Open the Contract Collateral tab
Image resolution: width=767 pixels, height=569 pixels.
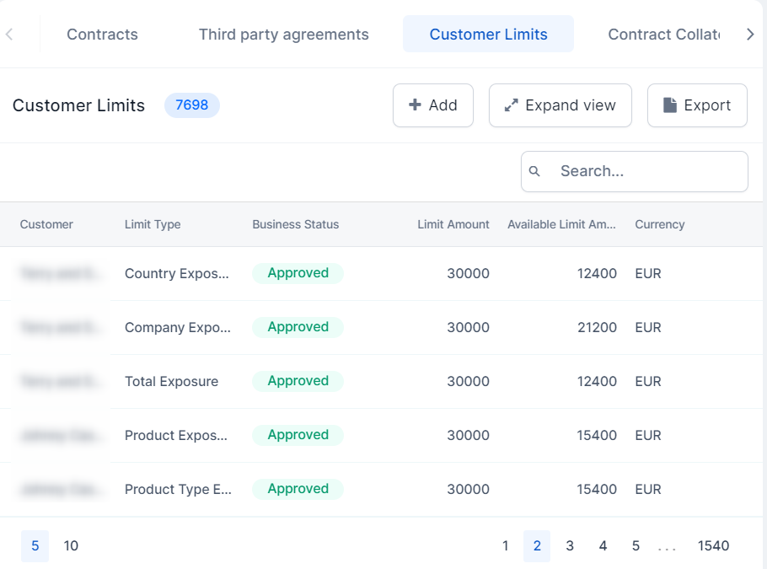[663, 35]
